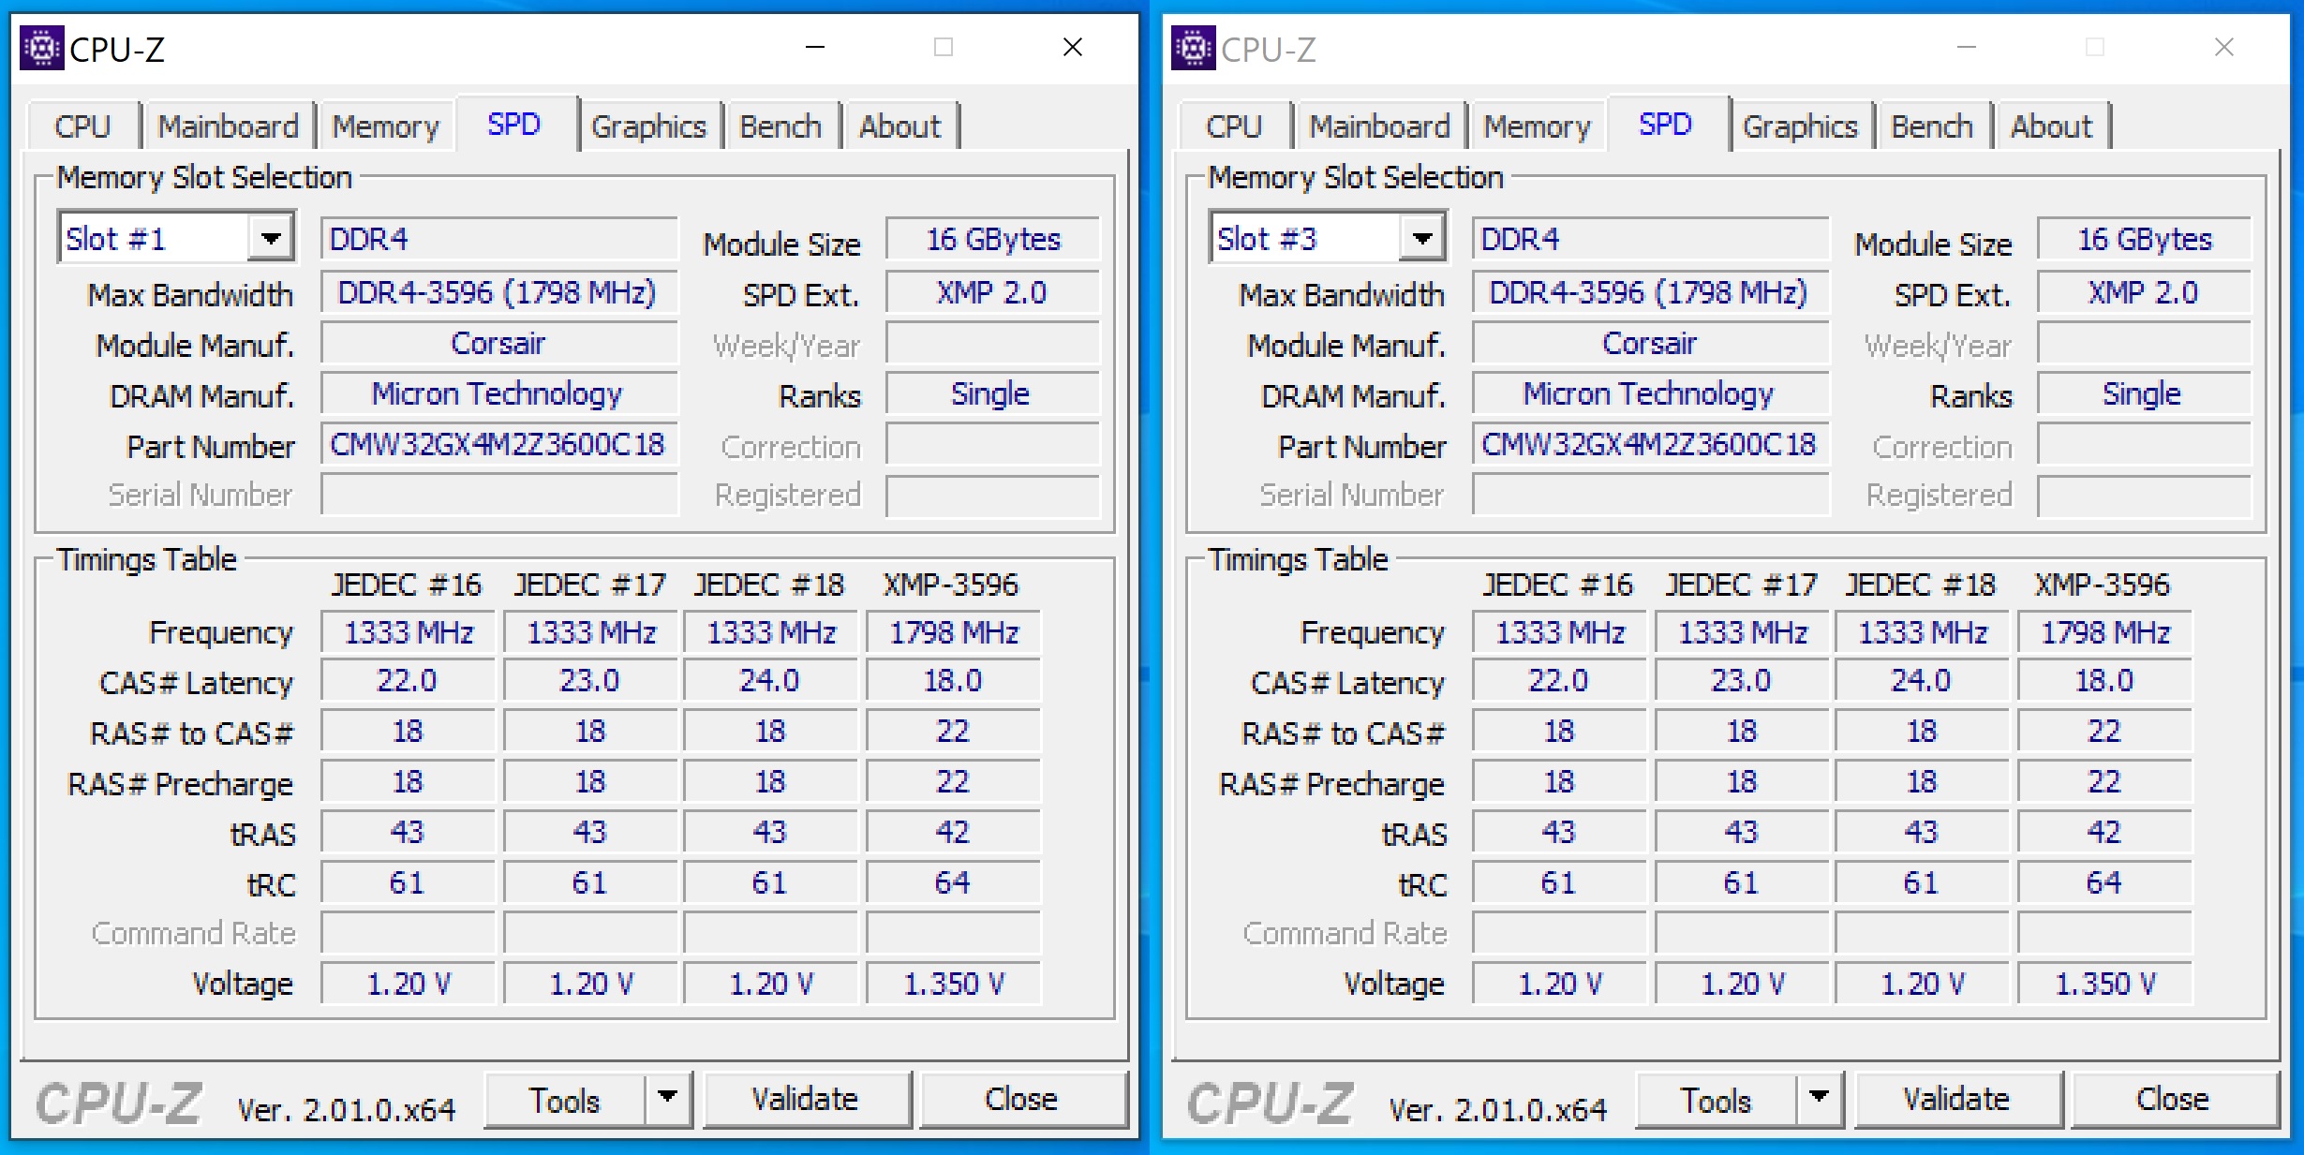Click 16 GBytes module size in right window
This screenshot has height=1155, width=2304.
click(x=2144, y=240)
